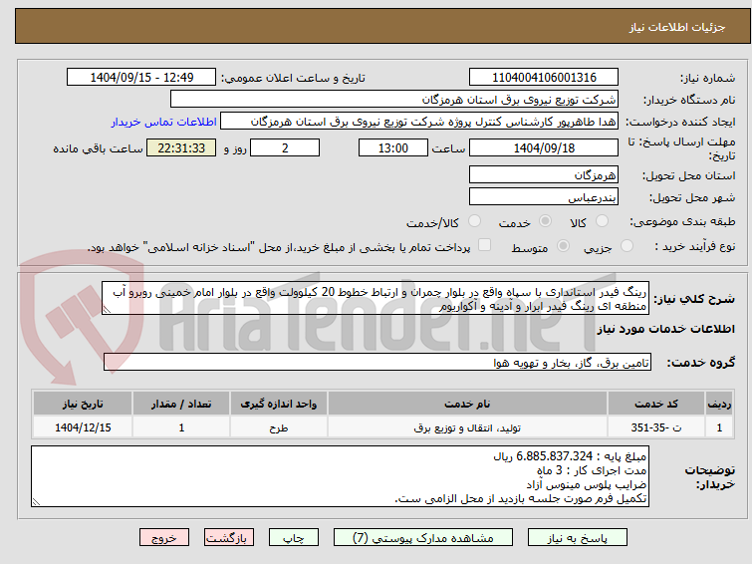Click the جزئیات اطلاعات نیاز header title
This screenshot has width=752, height=564.
[677, 27]
